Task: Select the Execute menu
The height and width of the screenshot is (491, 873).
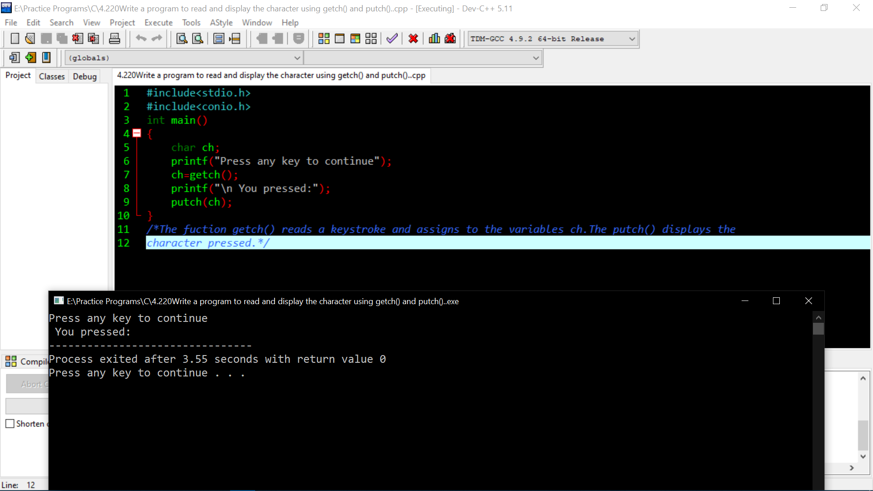Action: (158, 23)
